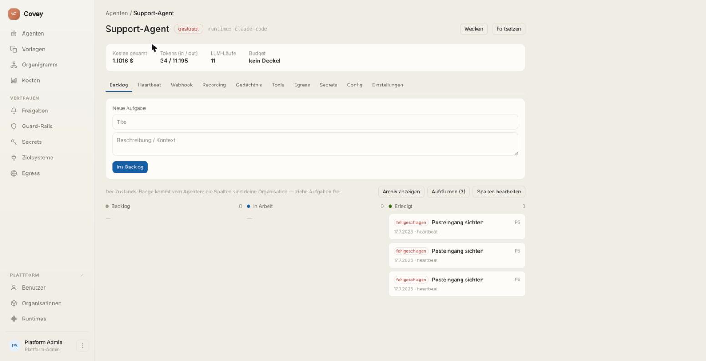Viewport: 706px width, 361px height.
Task: Switch to the Heartbeat tab
Action: click(x=149, y=85)
